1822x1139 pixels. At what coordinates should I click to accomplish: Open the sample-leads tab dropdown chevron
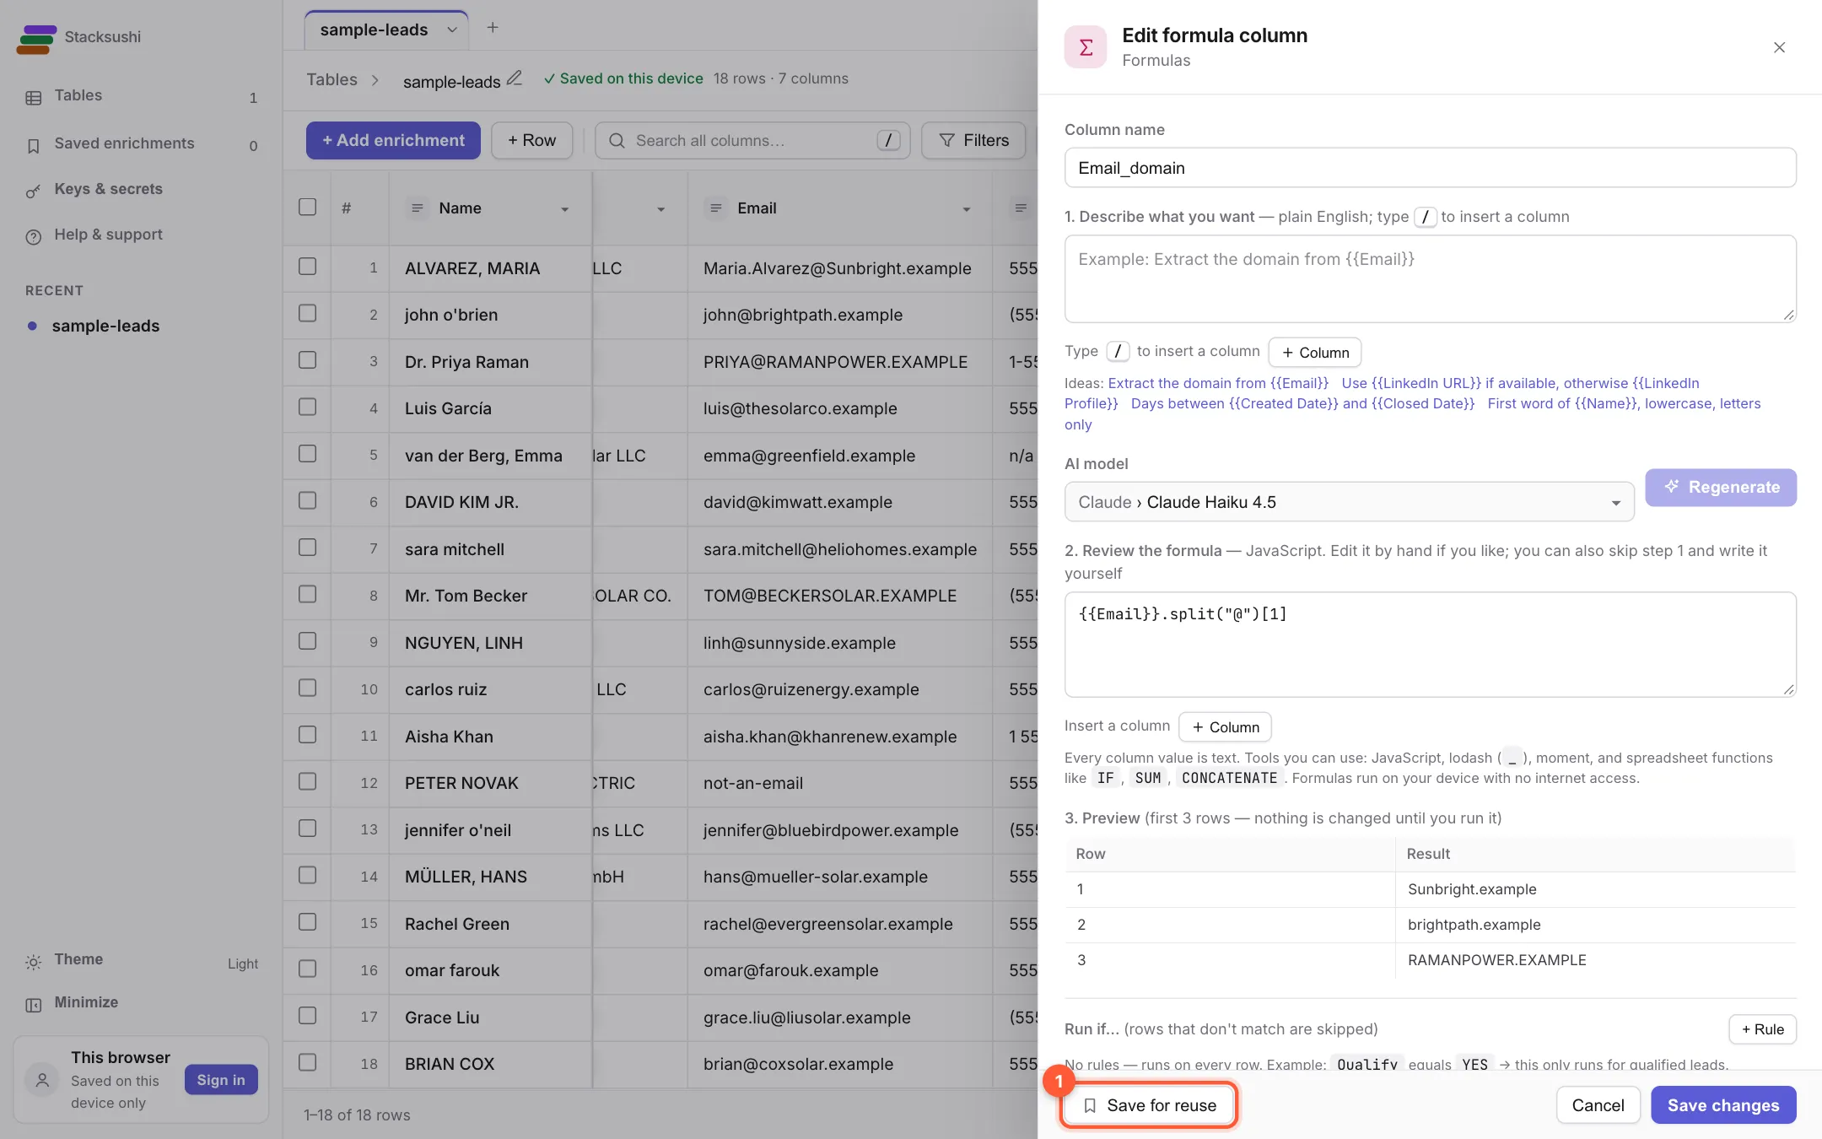[452, 30]
